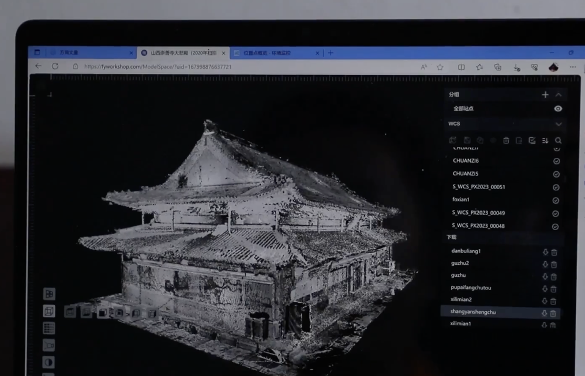Select the shangyanshengchu list item

473,312
